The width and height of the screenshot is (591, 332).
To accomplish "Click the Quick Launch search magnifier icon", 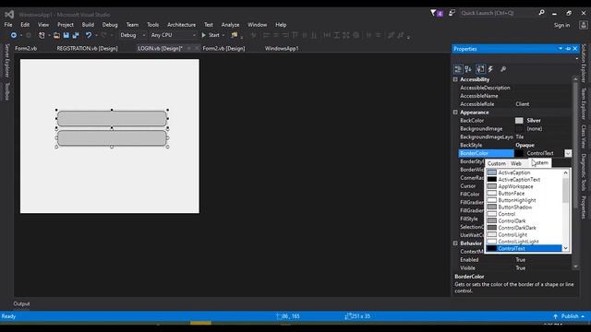I will (542, 13).
